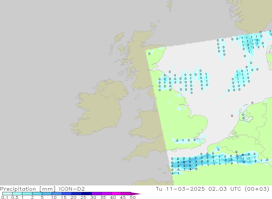Click the legend label '0.5'
Screen dimensions: 272x199
tap(15, 197)
